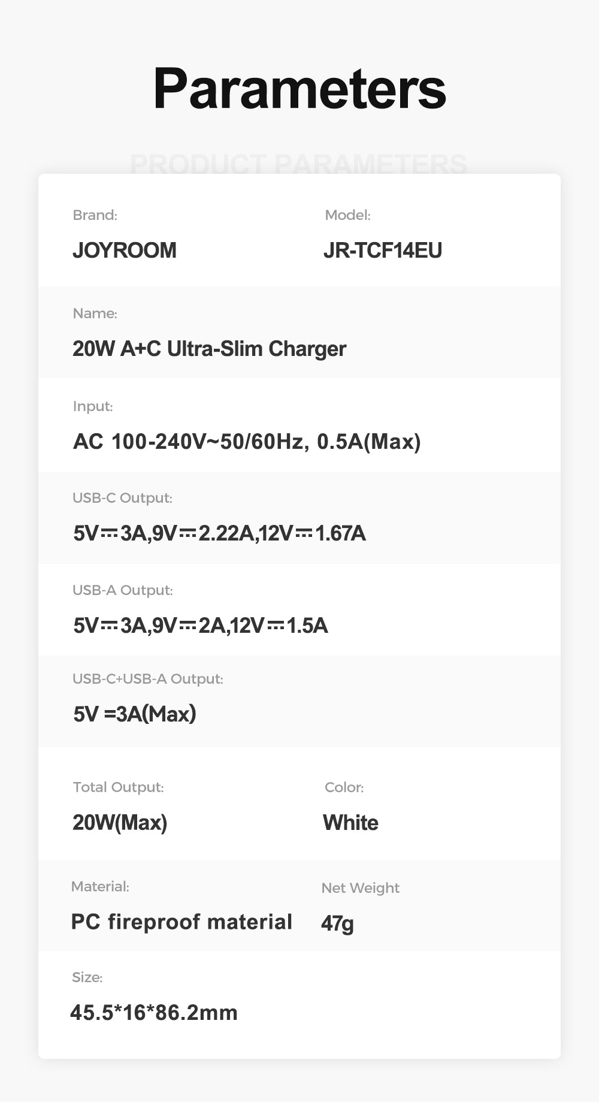
Task: Select the model number JR-TCF14EU
Action: tap(382, 250)
